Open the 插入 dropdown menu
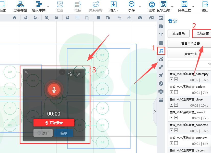 (114, 7)
